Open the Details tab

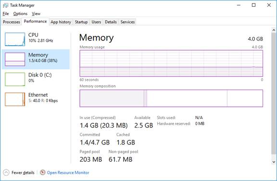pos(111,22)
